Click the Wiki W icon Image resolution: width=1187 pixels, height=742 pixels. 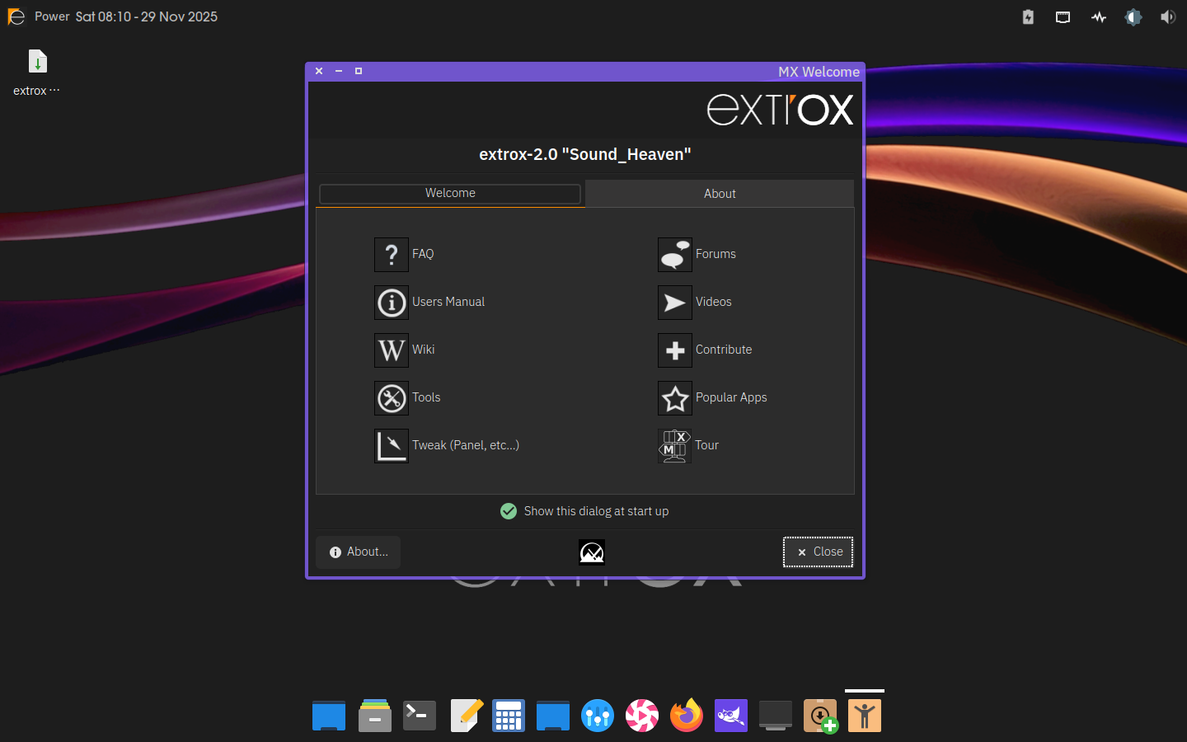point(392,350)
